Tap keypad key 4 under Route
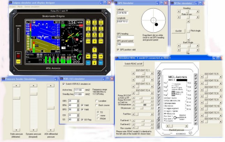Image resolution: width=225 pixels, height=142 pixels. [x=88, y=29]
